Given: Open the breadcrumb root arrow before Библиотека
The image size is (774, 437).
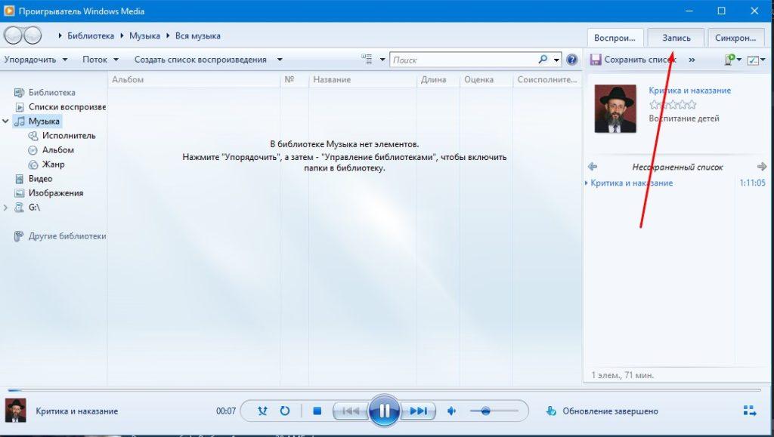Looking at the screenshot, I should 60,35.
